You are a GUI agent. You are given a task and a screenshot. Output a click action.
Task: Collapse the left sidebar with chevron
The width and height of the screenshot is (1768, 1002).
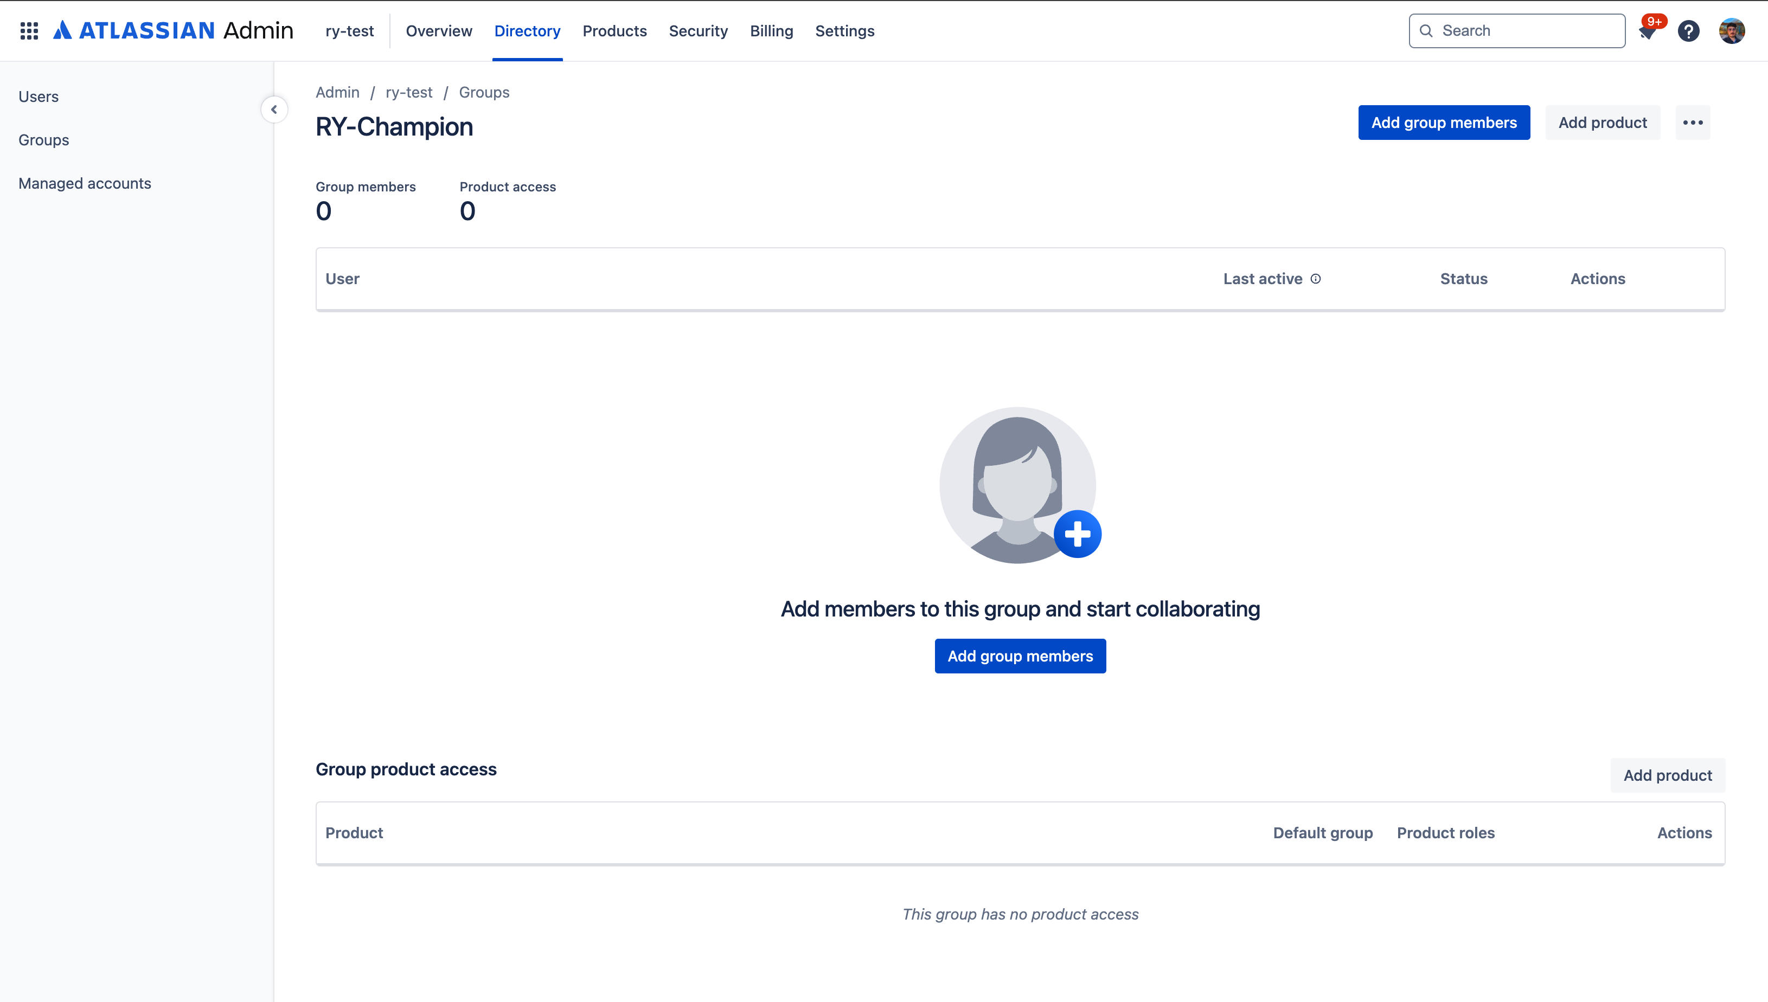point(274,110)
